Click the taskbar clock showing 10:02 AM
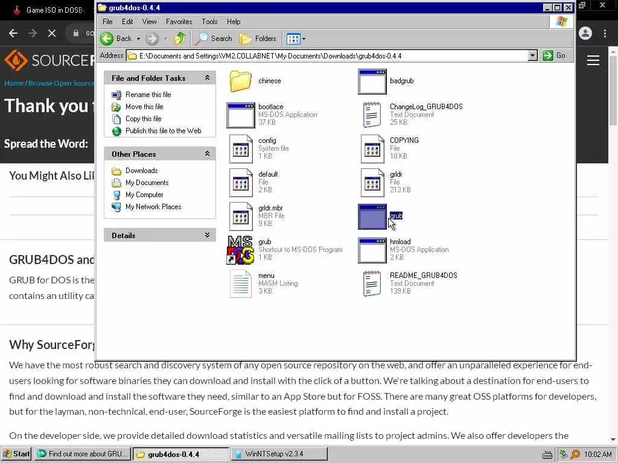 598,455
